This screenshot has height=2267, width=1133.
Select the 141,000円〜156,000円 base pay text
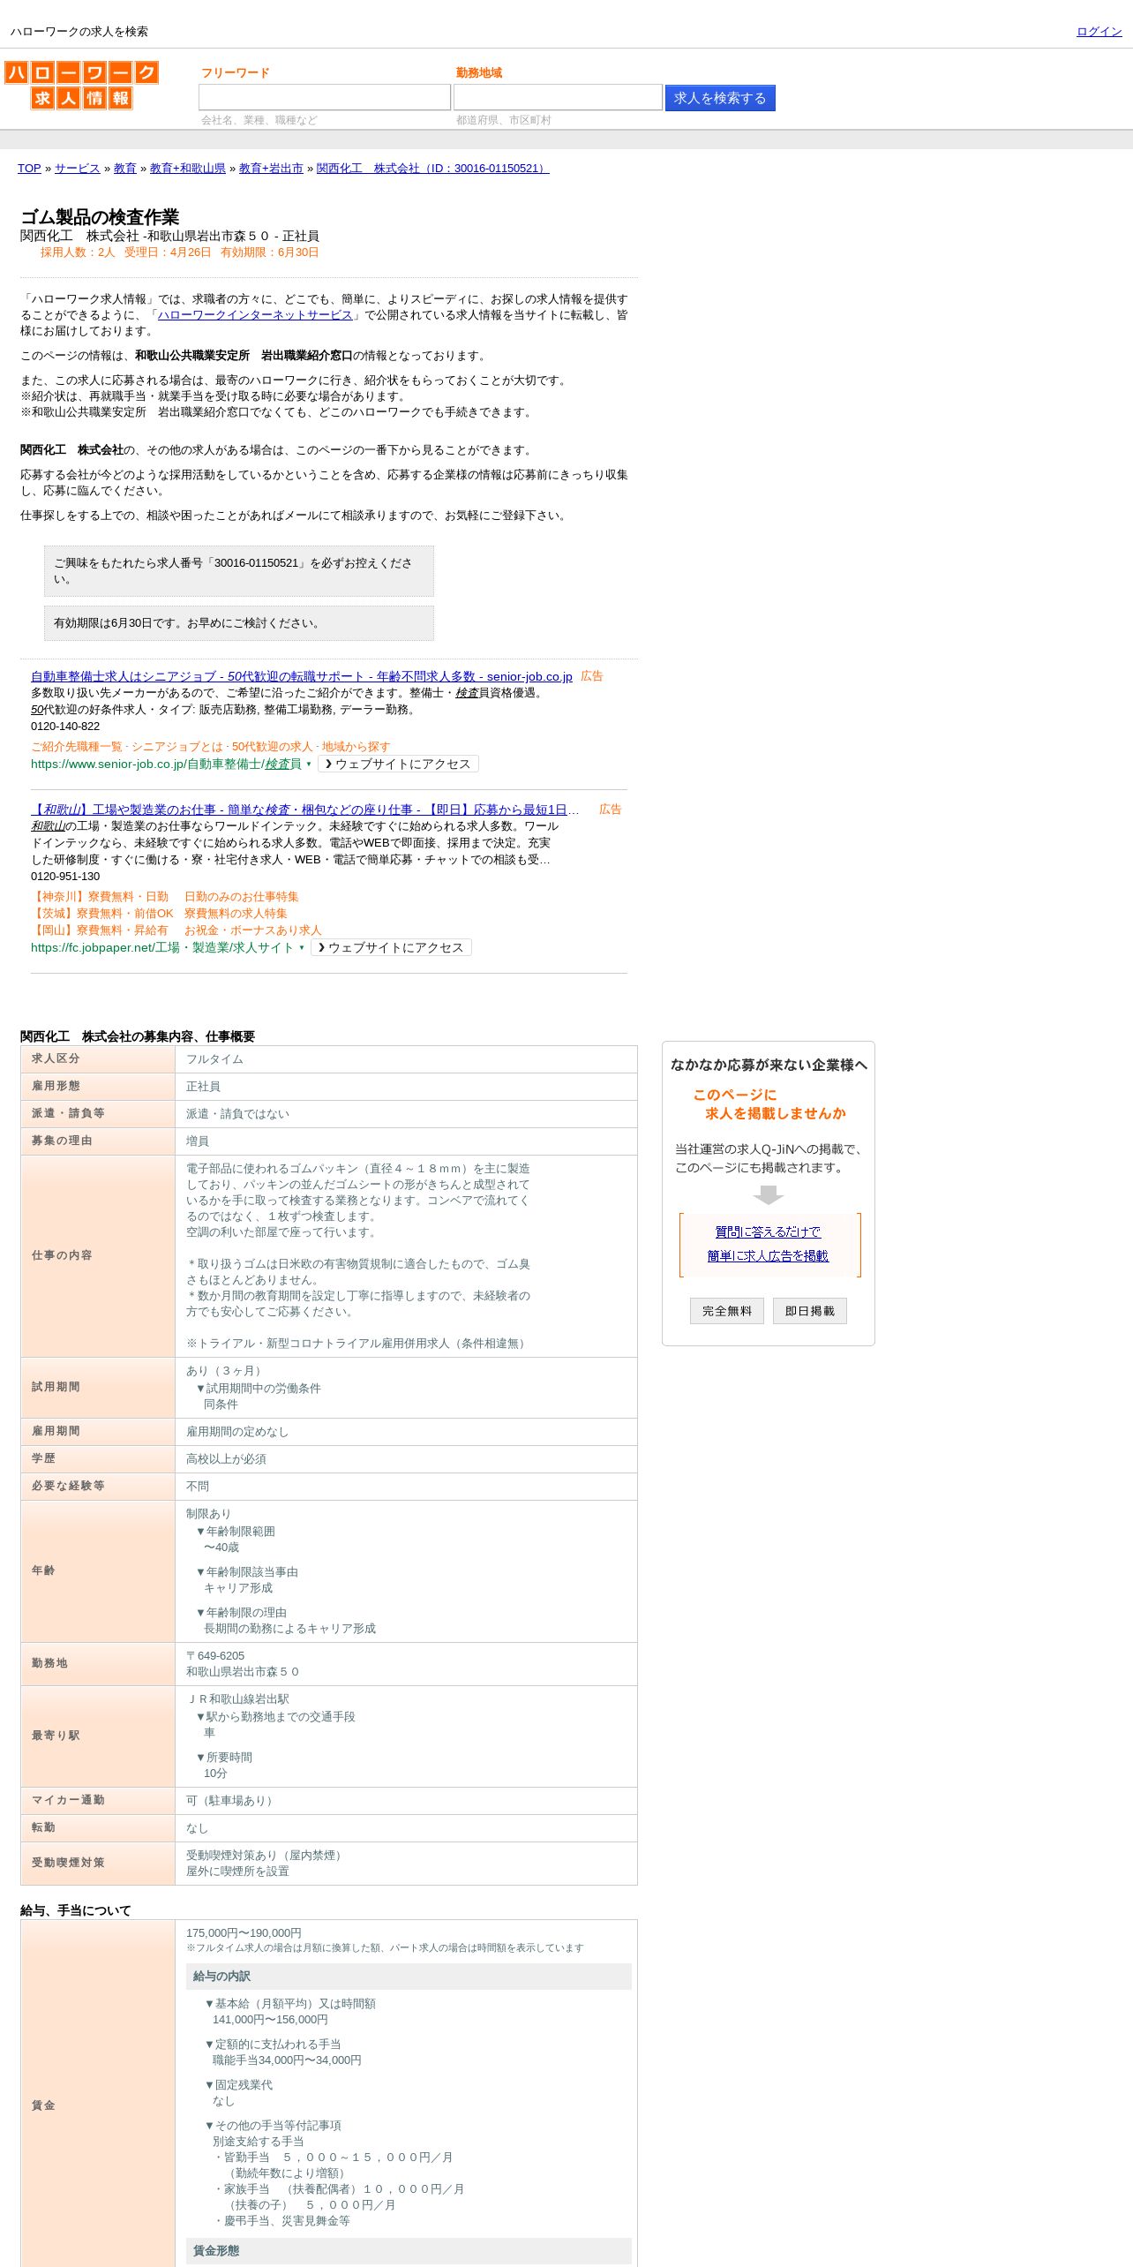[x=270, y=2020]
